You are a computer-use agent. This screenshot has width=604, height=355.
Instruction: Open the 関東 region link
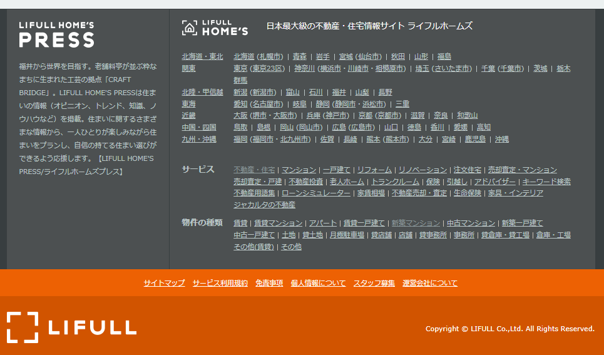pyautogui.click(x=189, y=69)
